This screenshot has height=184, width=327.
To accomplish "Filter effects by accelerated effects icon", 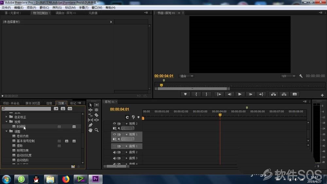I will click(56, 109).
